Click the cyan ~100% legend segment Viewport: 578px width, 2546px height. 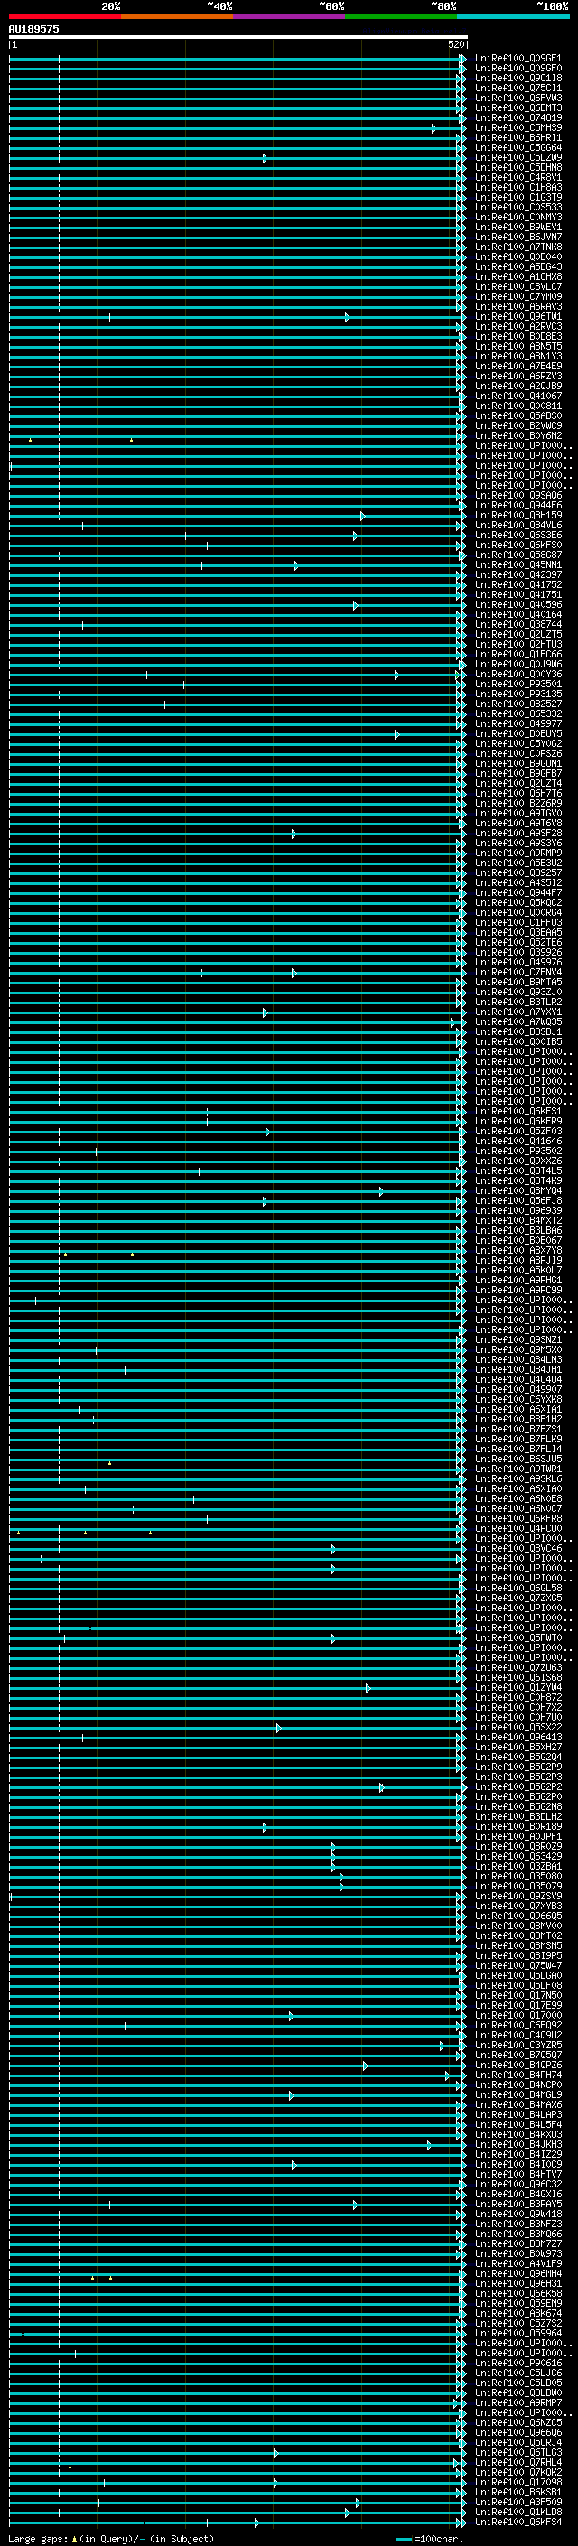pos(512,16)
